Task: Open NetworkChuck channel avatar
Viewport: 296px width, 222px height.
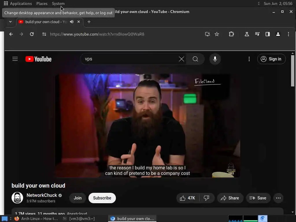Action: [17, 198]
